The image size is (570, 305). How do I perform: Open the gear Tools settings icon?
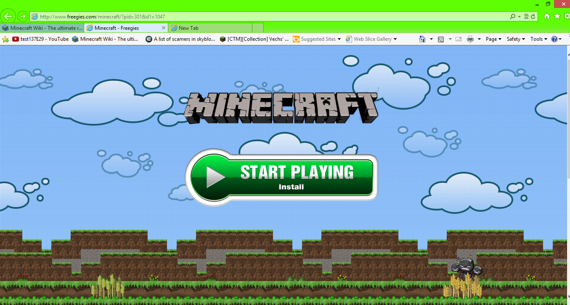(x=567, y=16)
